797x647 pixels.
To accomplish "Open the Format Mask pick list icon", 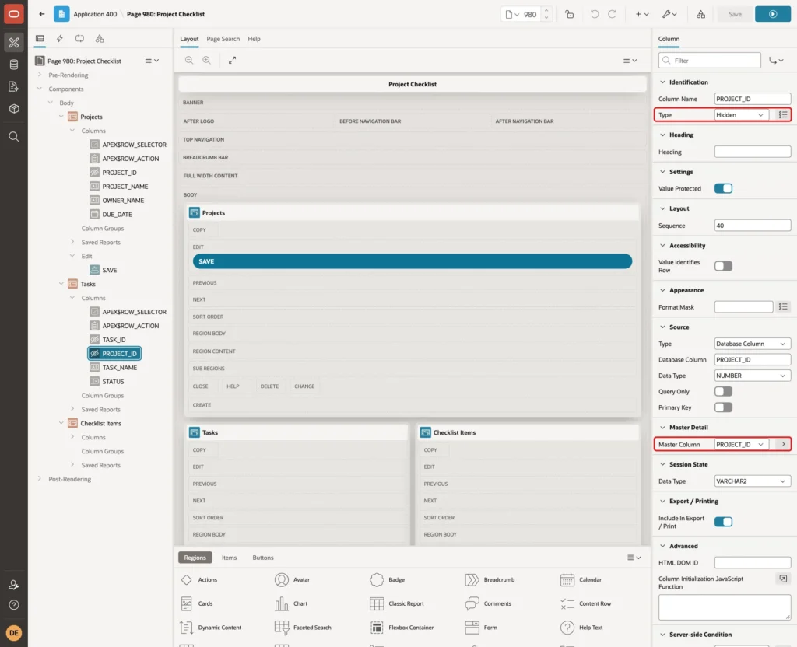I will tap(783, 306).
